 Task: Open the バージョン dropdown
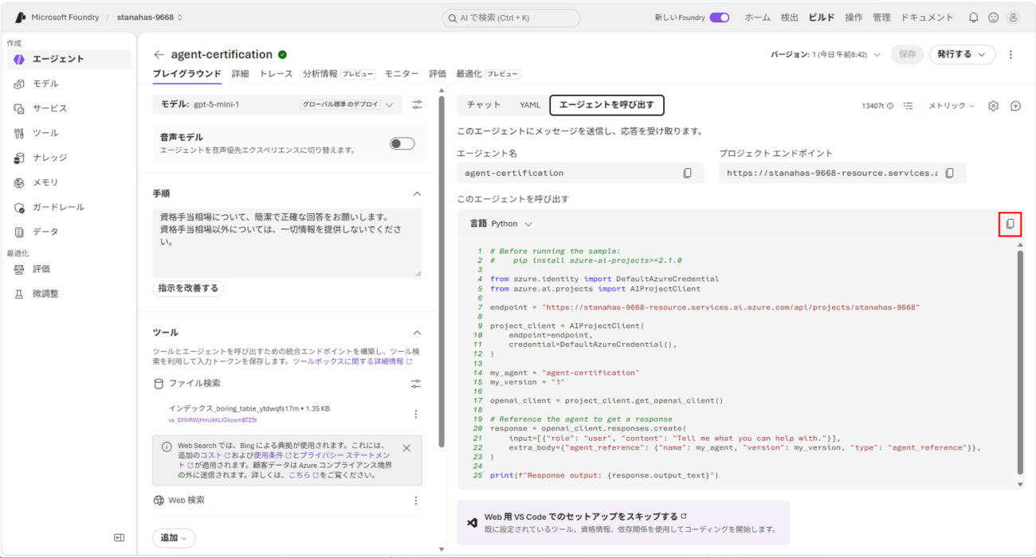[826, 55]
